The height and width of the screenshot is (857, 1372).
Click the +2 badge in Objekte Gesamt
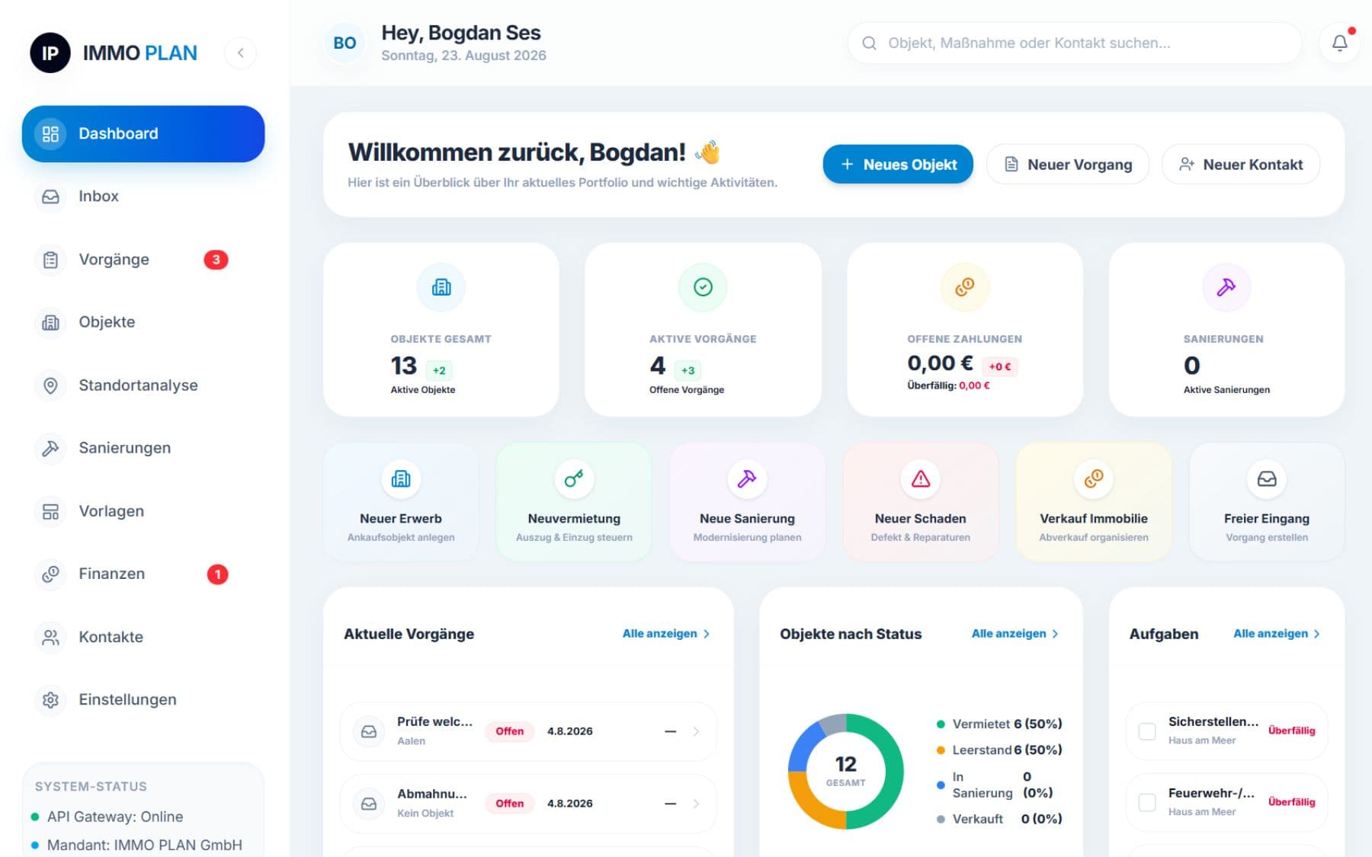click(x=439, y=370)
